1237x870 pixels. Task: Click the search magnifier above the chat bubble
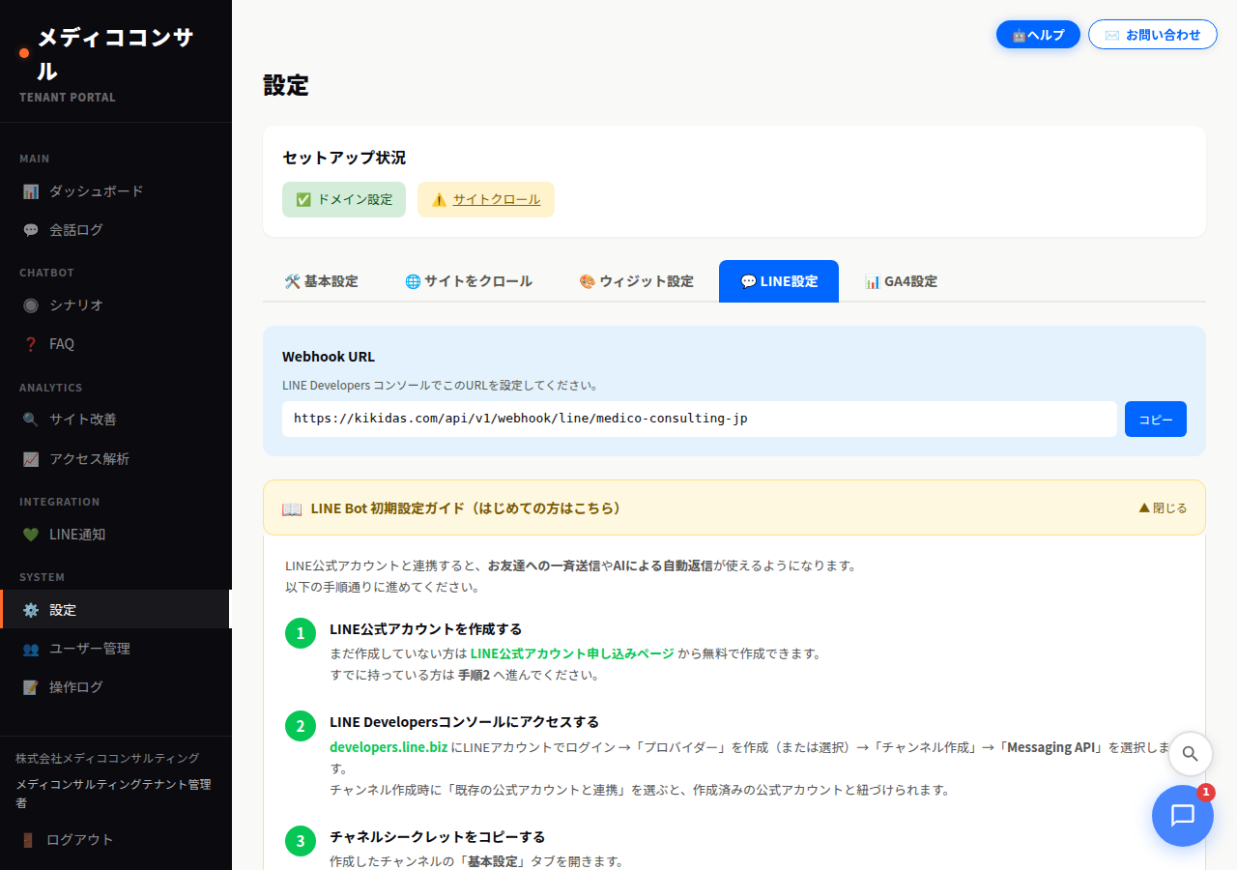coord(1190,754)
